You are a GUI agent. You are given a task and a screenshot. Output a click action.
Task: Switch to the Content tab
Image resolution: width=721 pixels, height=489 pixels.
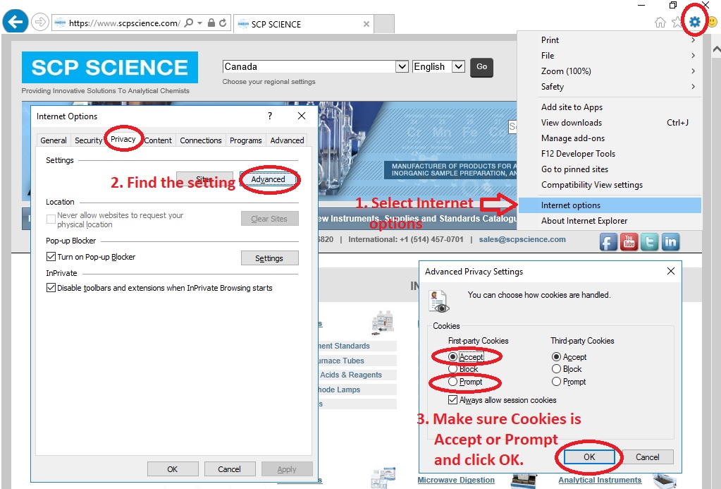coord(158,140)
